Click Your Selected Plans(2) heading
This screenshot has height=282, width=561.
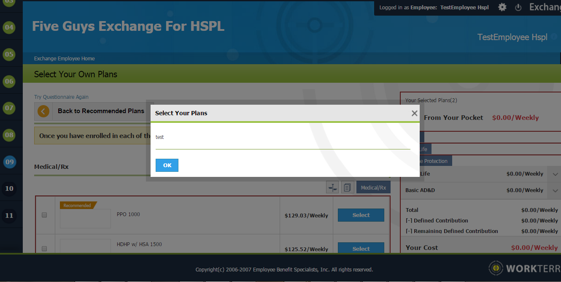point(431,100)
